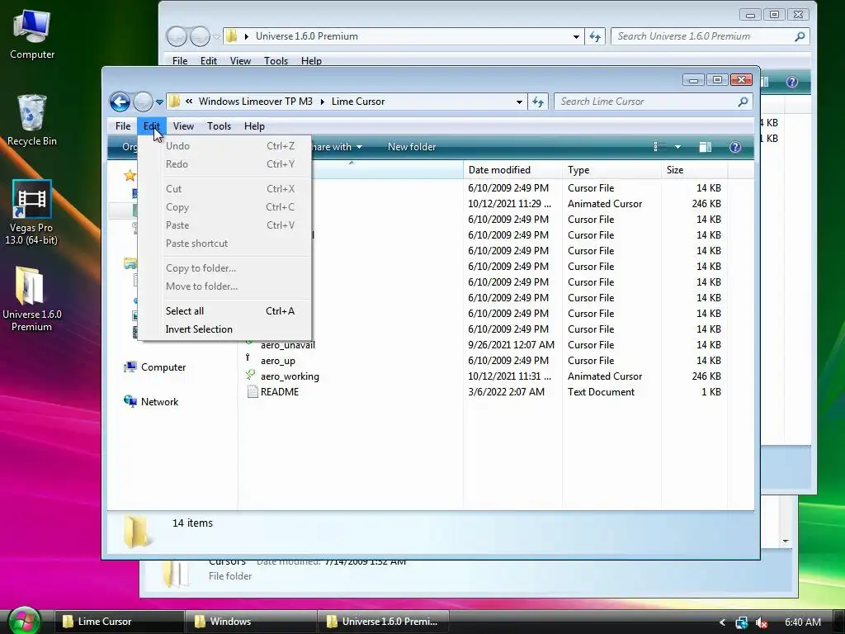Launch Vegas Pro 13.0 desktop shortcut
Viewport: 845px width, 634px height.
click(x=31, y=212)
